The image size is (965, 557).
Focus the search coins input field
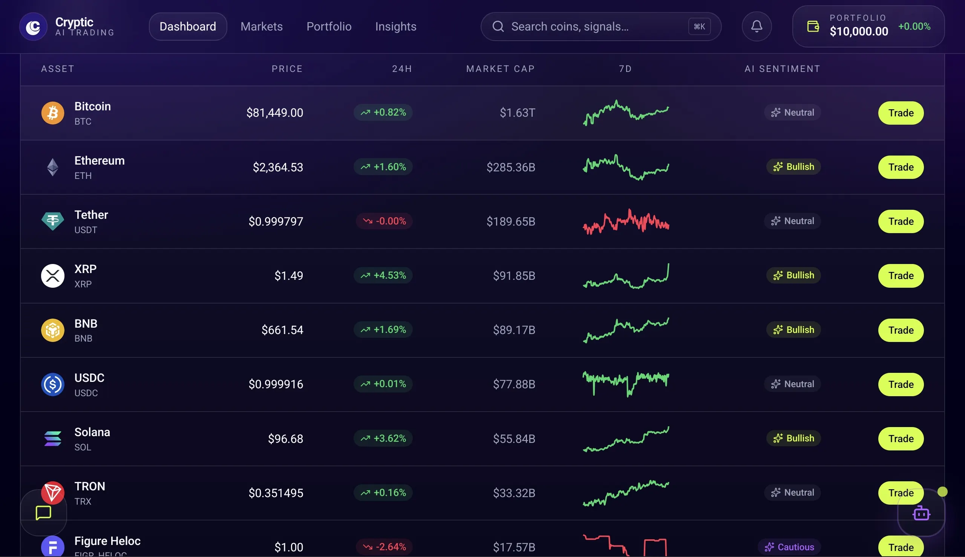[601, 26]
